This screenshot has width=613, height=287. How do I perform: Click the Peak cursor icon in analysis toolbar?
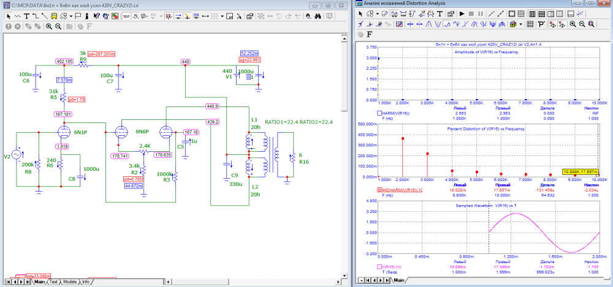tap(430, 24)
